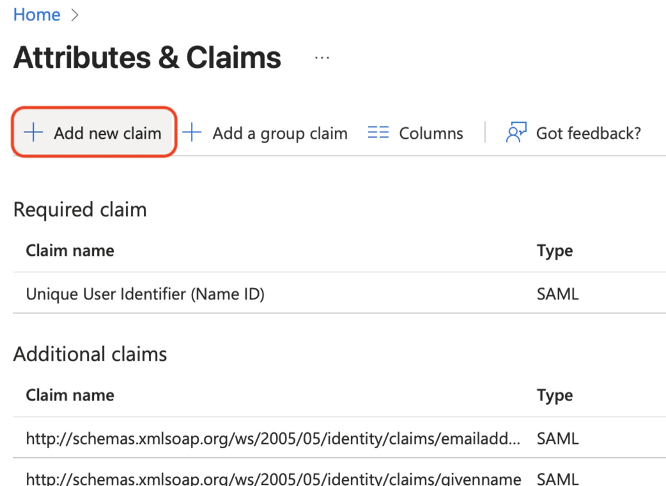
Task: Click the plus icon for Add new claim
Action: 32,132
